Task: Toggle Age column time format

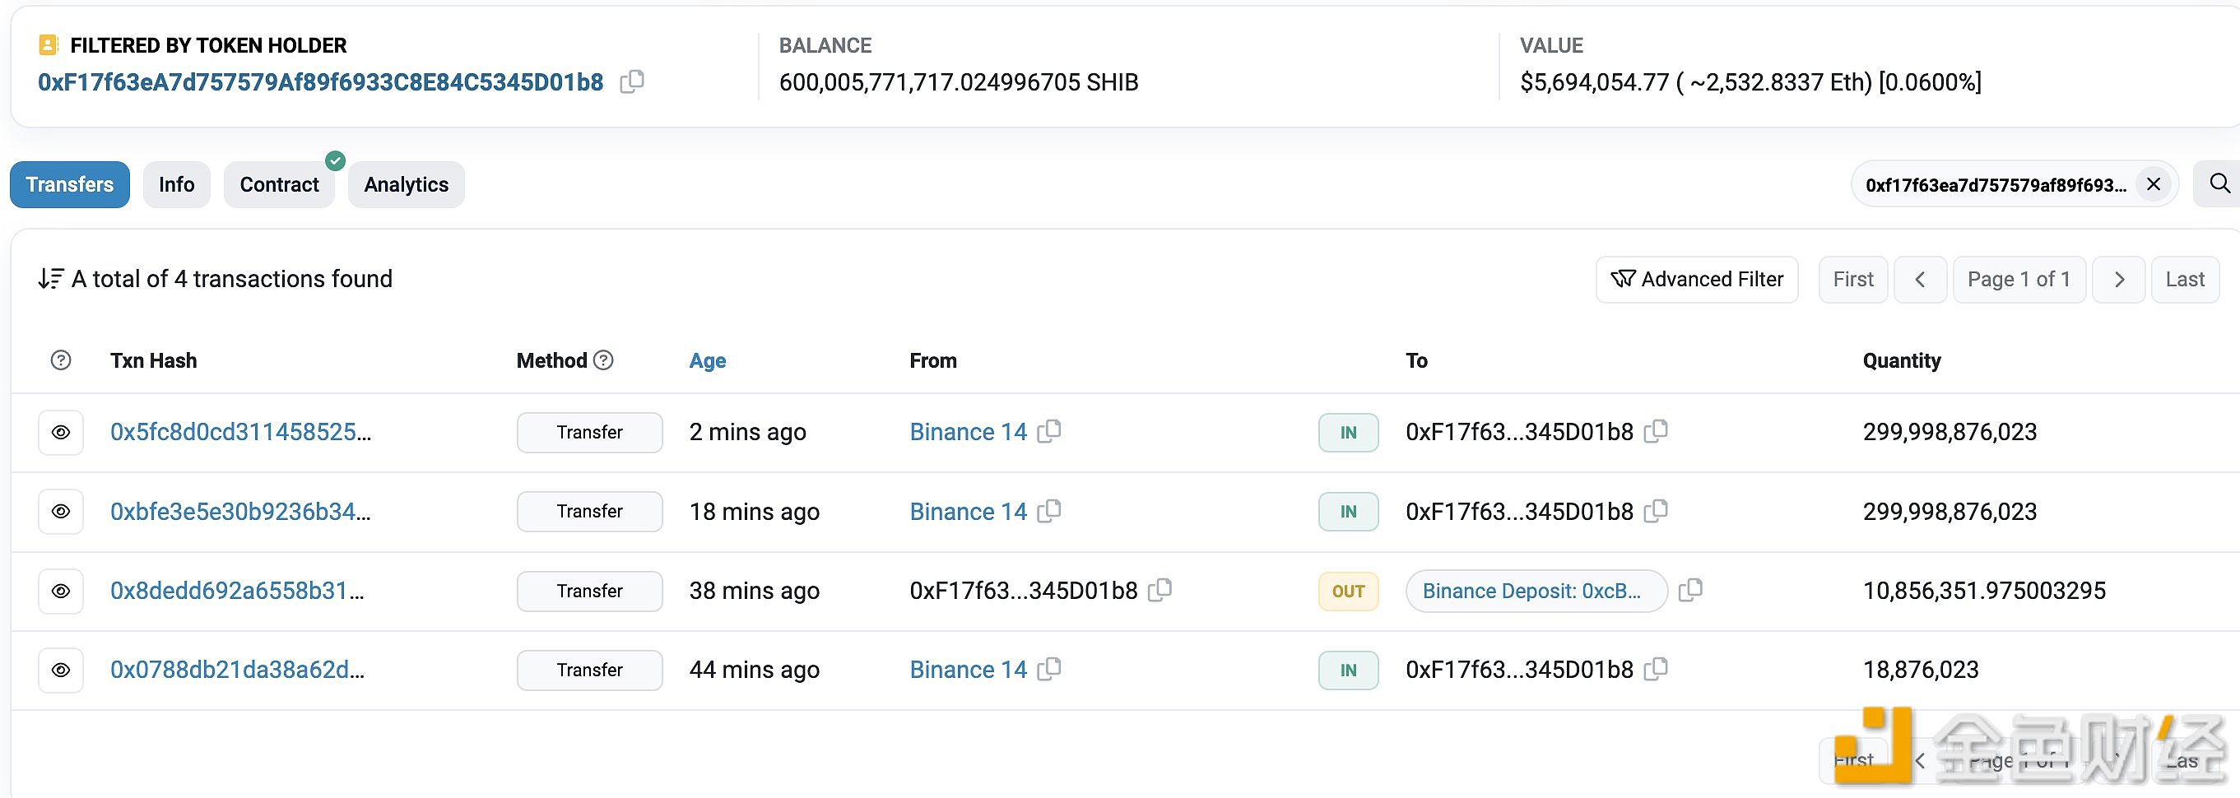Action: pos(707,360)
